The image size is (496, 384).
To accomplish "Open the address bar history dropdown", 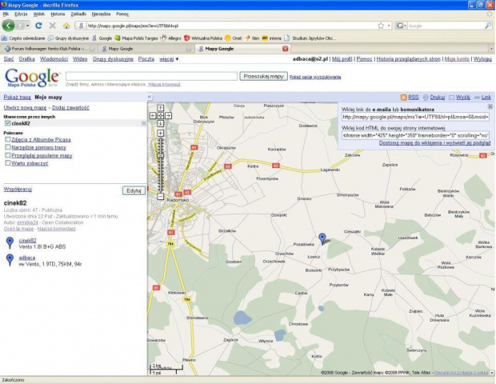I will coord(389,26).
